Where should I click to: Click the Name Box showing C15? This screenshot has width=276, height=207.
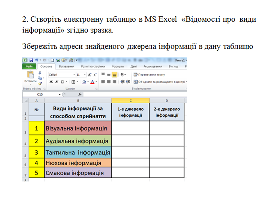40,94
